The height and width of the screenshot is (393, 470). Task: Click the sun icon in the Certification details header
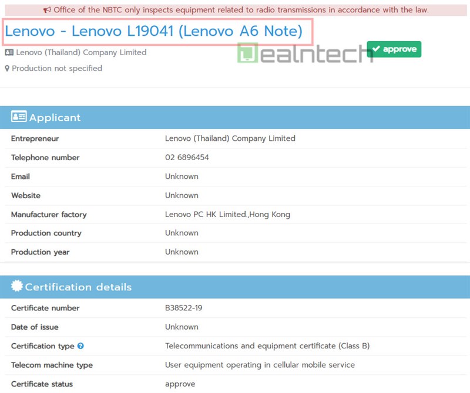point(15,287)
